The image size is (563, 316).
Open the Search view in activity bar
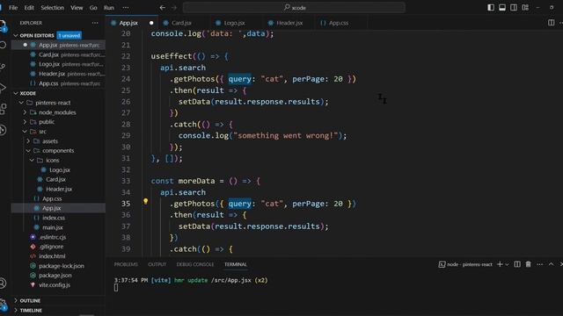tap(3, 45)
